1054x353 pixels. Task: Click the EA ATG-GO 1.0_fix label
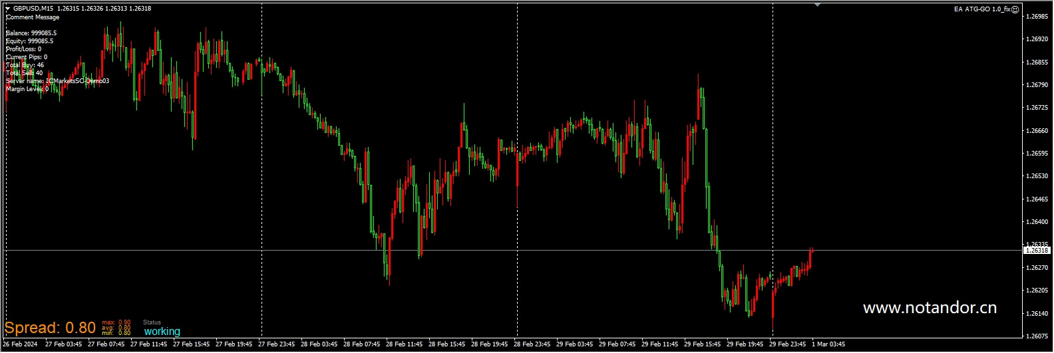click(981, 9)
